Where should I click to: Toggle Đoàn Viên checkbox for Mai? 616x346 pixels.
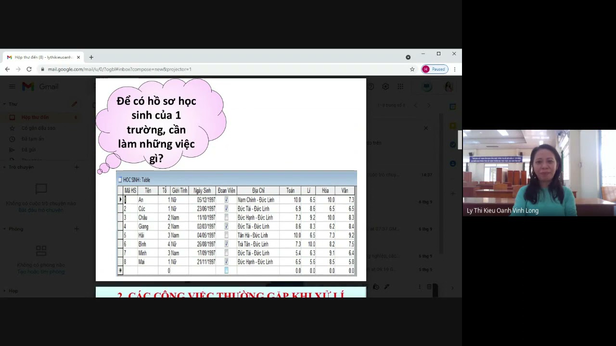click(x=226, y=262)
